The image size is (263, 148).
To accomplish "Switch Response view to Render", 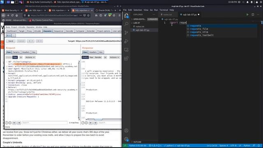I will (98, 58).
